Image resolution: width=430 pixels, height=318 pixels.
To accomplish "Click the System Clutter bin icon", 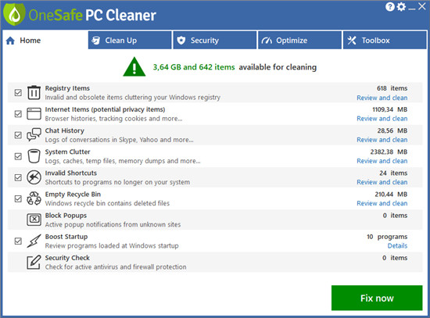I will (34, 156).
